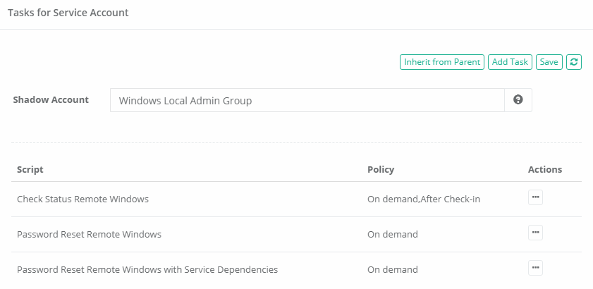
Task: Select Password Reset with Service Dependencies script
Action: click(x=147, y=269)
